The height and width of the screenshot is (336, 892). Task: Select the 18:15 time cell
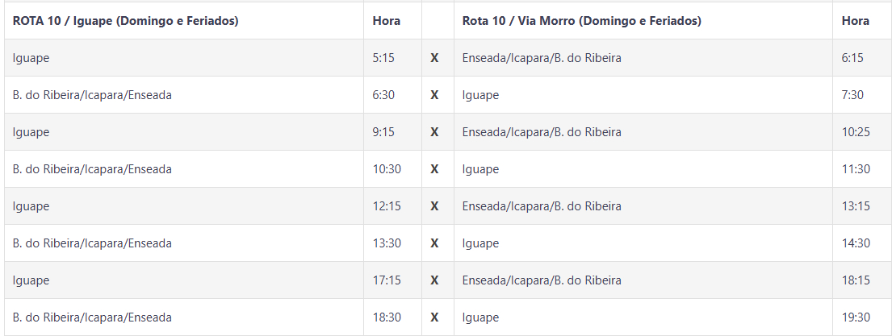pos(856,280)
